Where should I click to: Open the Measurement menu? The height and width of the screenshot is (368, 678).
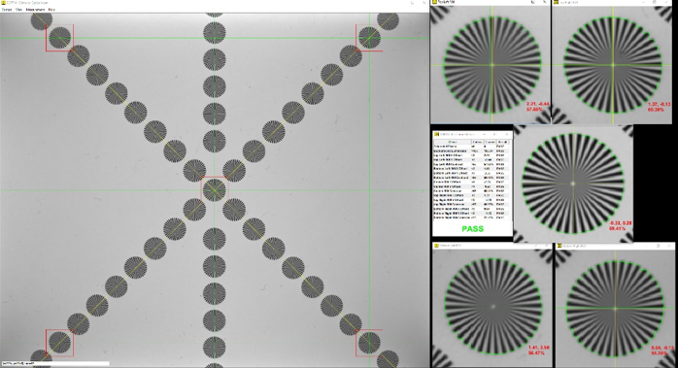[36, 9]
